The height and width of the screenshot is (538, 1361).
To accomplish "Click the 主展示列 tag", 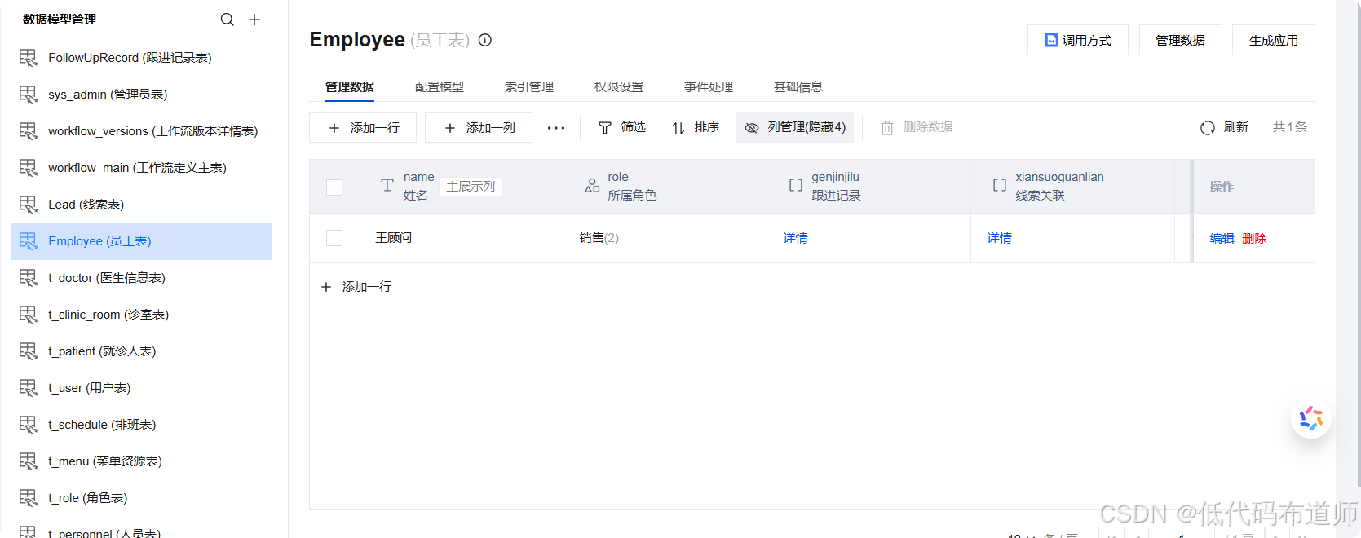I will [x=471, y=187].
